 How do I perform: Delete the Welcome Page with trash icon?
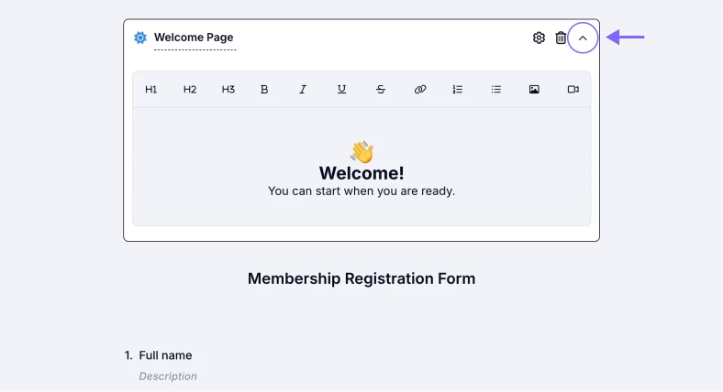coord(561,38)
